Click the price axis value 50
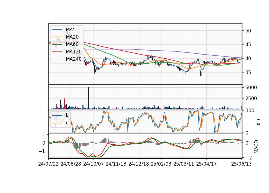 248,31
